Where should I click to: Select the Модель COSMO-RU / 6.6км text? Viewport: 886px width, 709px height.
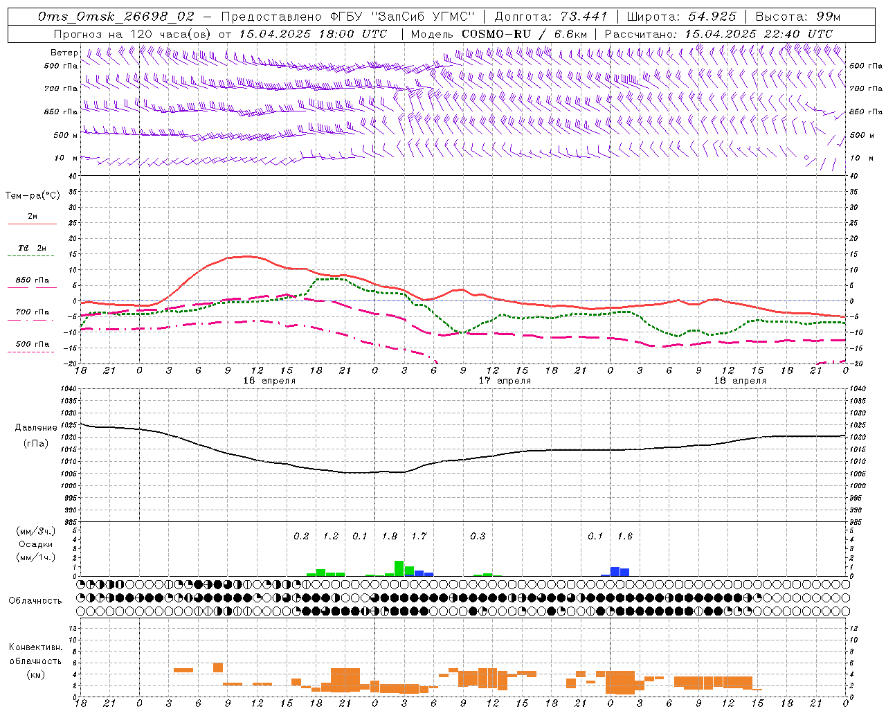tap(498, 34)
